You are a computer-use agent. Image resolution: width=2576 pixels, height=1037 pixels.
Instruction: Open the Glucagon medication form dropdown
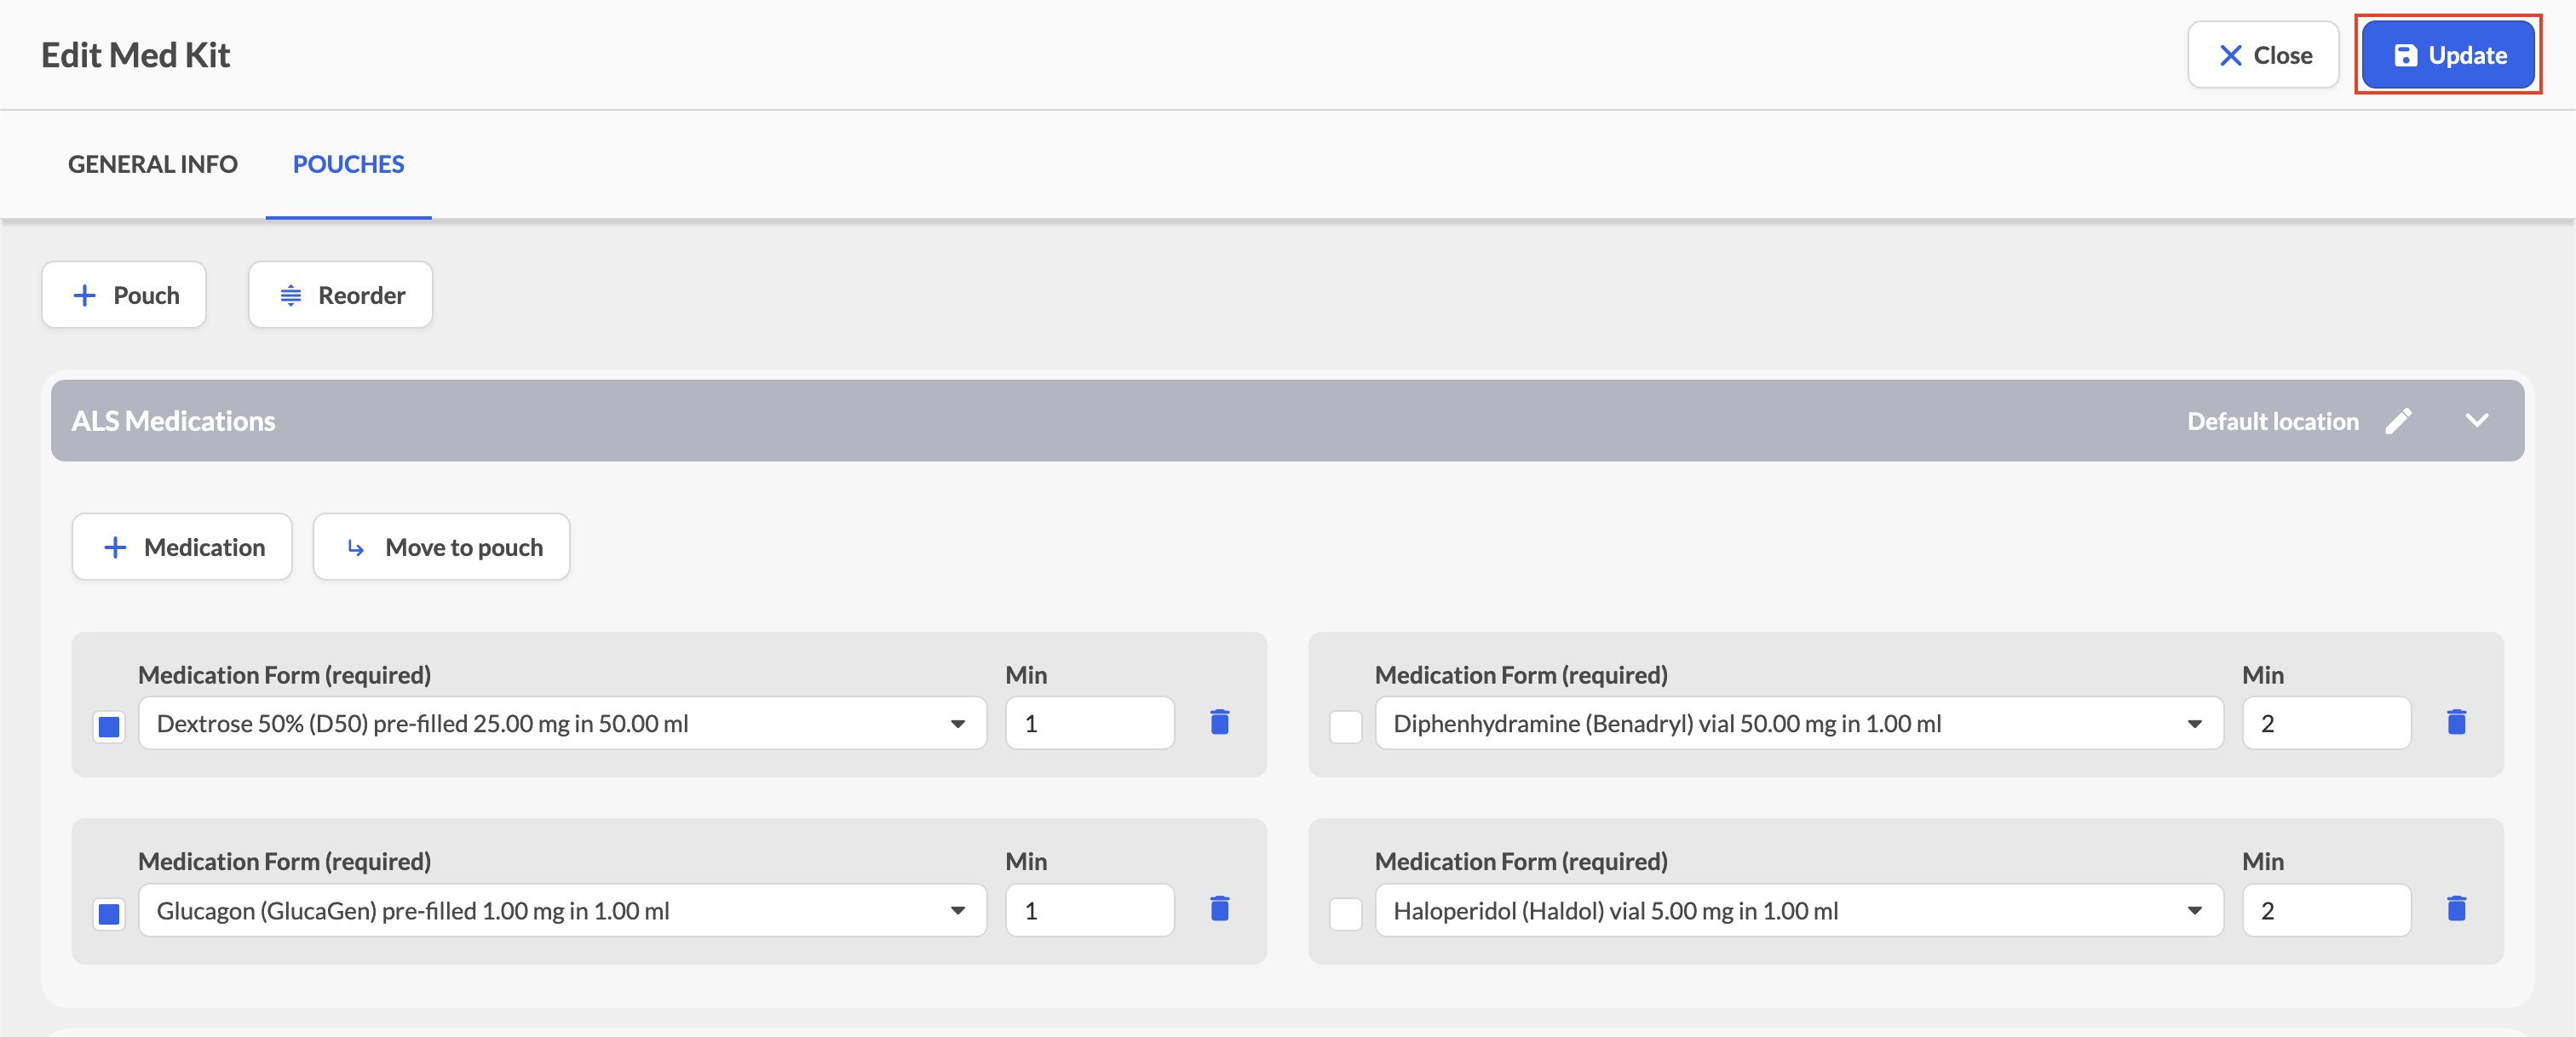pyautogui.click(x=562, y=910)
